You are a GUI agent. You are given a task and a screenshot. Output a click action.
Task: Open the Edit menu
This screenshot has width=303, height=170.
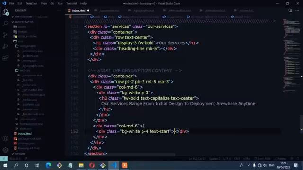point(20,3)
